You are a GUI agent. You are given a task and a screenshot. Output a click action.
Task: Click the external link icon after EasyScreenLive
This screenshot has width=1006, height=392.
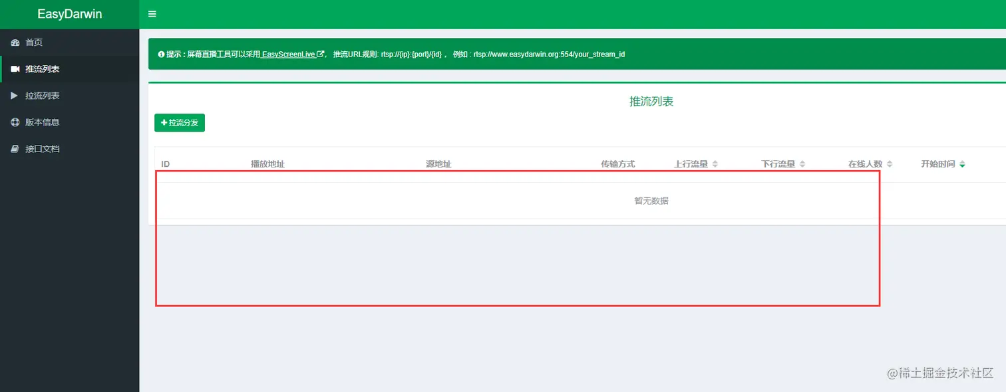click(320, 54)
